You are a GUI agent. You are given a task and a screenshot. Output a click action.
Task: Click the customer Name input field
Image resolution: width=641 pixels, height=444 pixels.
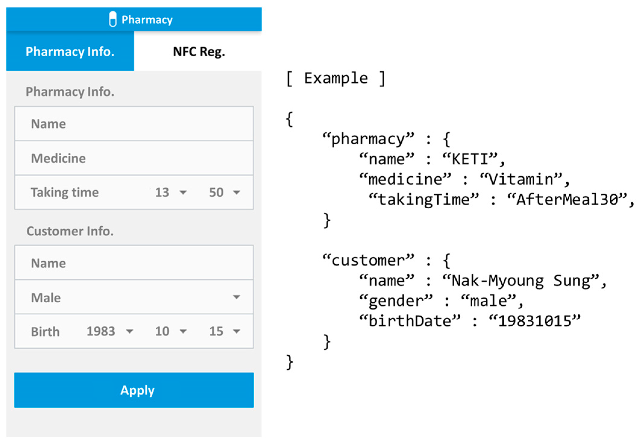(134, 263)
